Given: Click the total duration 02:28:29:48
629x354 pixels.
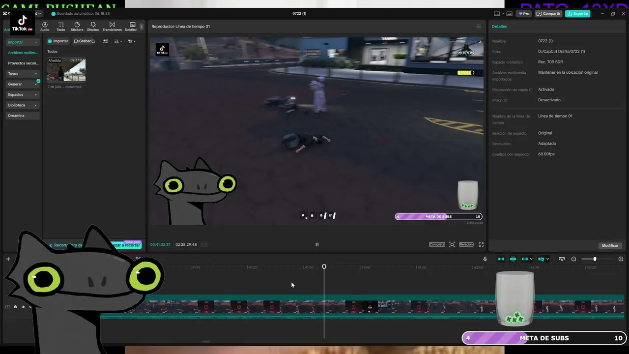Looking at the screenshot, I should click(186, 244).
